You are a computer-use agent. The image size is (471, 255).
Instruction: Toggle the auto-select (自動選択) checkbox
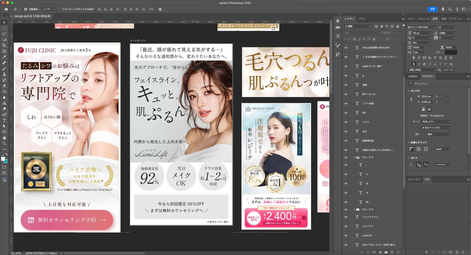tap(26, 9)
